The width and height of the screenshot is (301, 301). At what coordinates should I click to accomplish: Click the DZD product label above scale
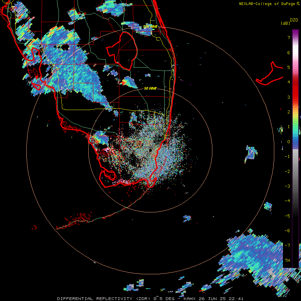point(294,20)
